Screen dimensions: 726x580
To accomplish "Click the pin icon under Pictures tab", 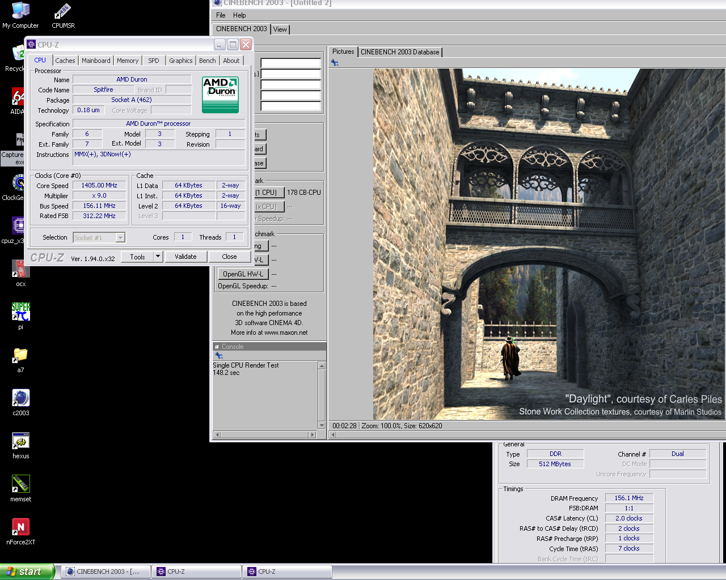I will (x=335, y=63).
